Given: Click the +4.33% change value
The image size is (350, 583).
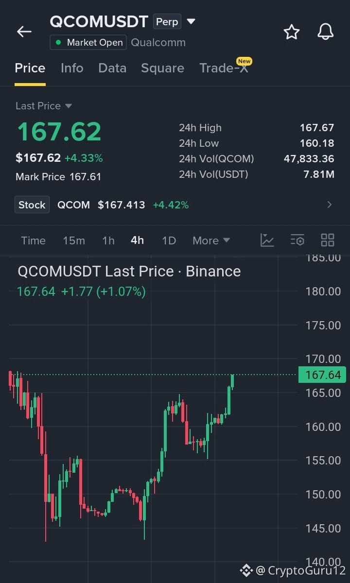Looking at the screenshot, I should [x=84, y=158].
